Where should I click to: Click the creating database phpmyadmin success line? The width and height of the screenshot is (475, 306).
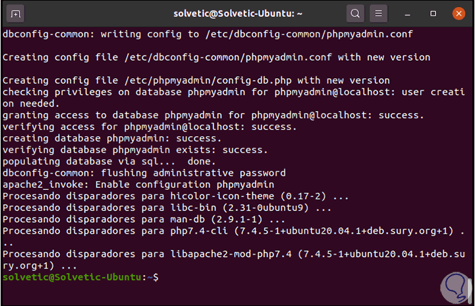tap(110, 138)
